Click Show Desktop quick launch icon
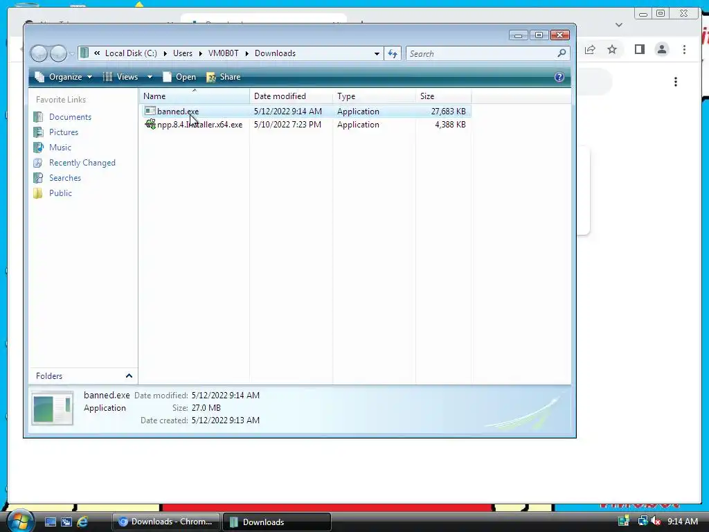Viewport: 709px width, 532px height. coord(50,522)
